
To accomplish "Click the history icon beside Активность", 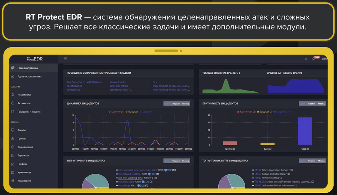I will [13, 103].
